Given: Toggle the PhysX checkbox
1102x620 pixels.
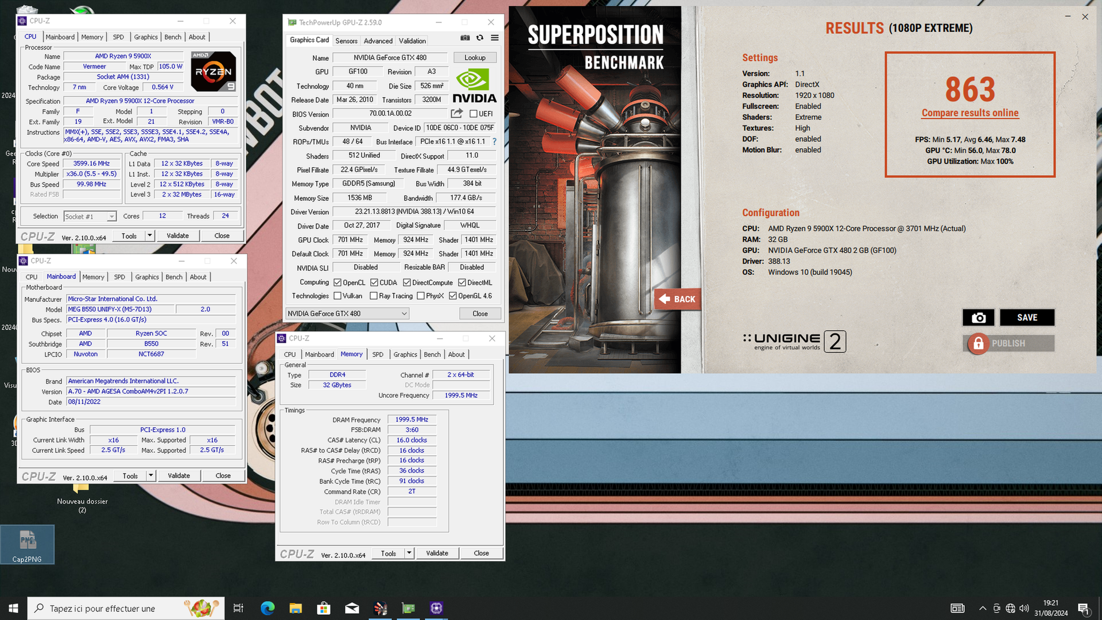Looking at the screenshot, I should coord(421,296).
